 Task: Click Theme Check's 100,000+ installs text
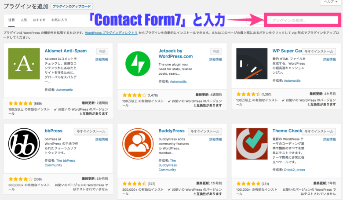click(x=257, y=192)
